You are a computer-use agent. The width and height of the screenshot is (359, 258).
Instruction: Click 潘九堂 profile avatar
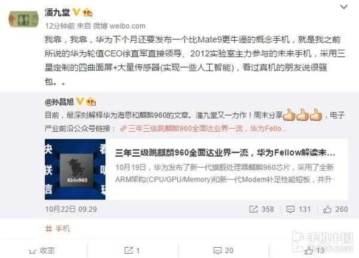pyautogui.click(x=23, y=19)
